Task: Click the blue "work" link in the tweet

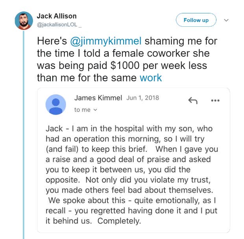Action: tap(151, 78)
